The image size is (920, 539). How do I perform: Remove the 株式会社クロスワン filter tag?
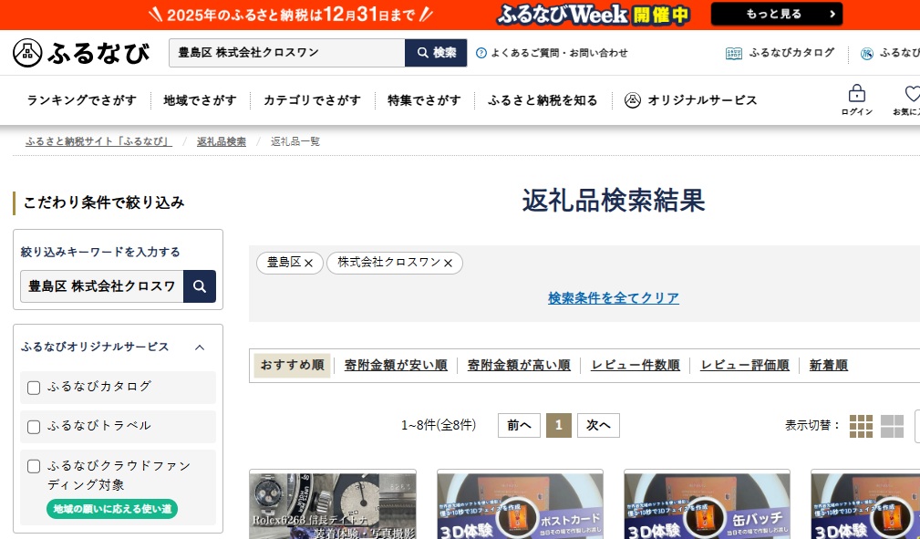(x=448, y=264)
